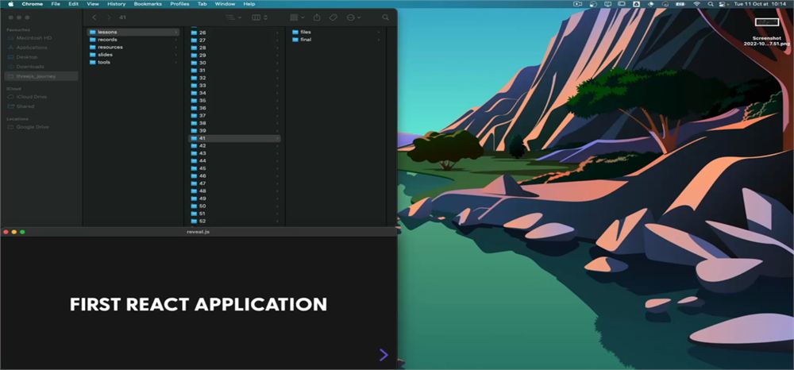Expand the final folder chevron
Screen dimensions: 794x370
pos(378,40)
